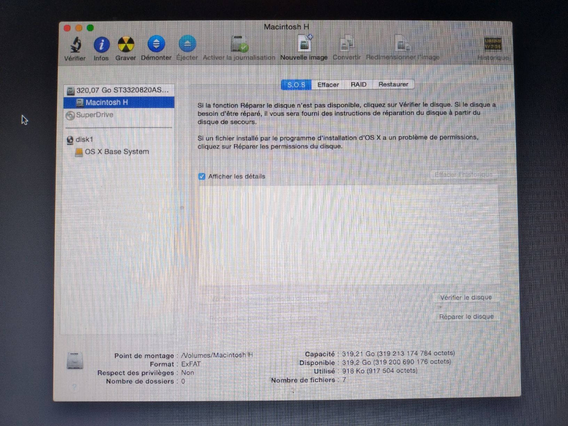
Task: Click the Graver burn icon
Action: (x=126, y=45)
